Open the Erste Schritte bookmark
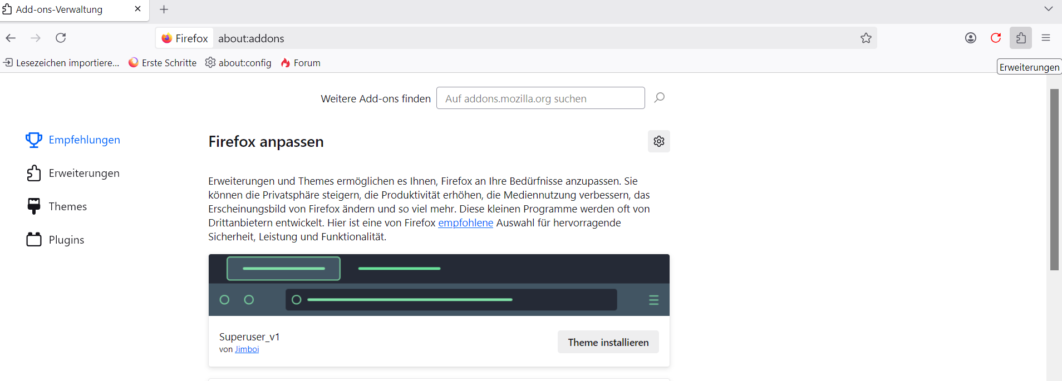Image resolution: width=1062 pixels, height=381 pixels. 163,63
